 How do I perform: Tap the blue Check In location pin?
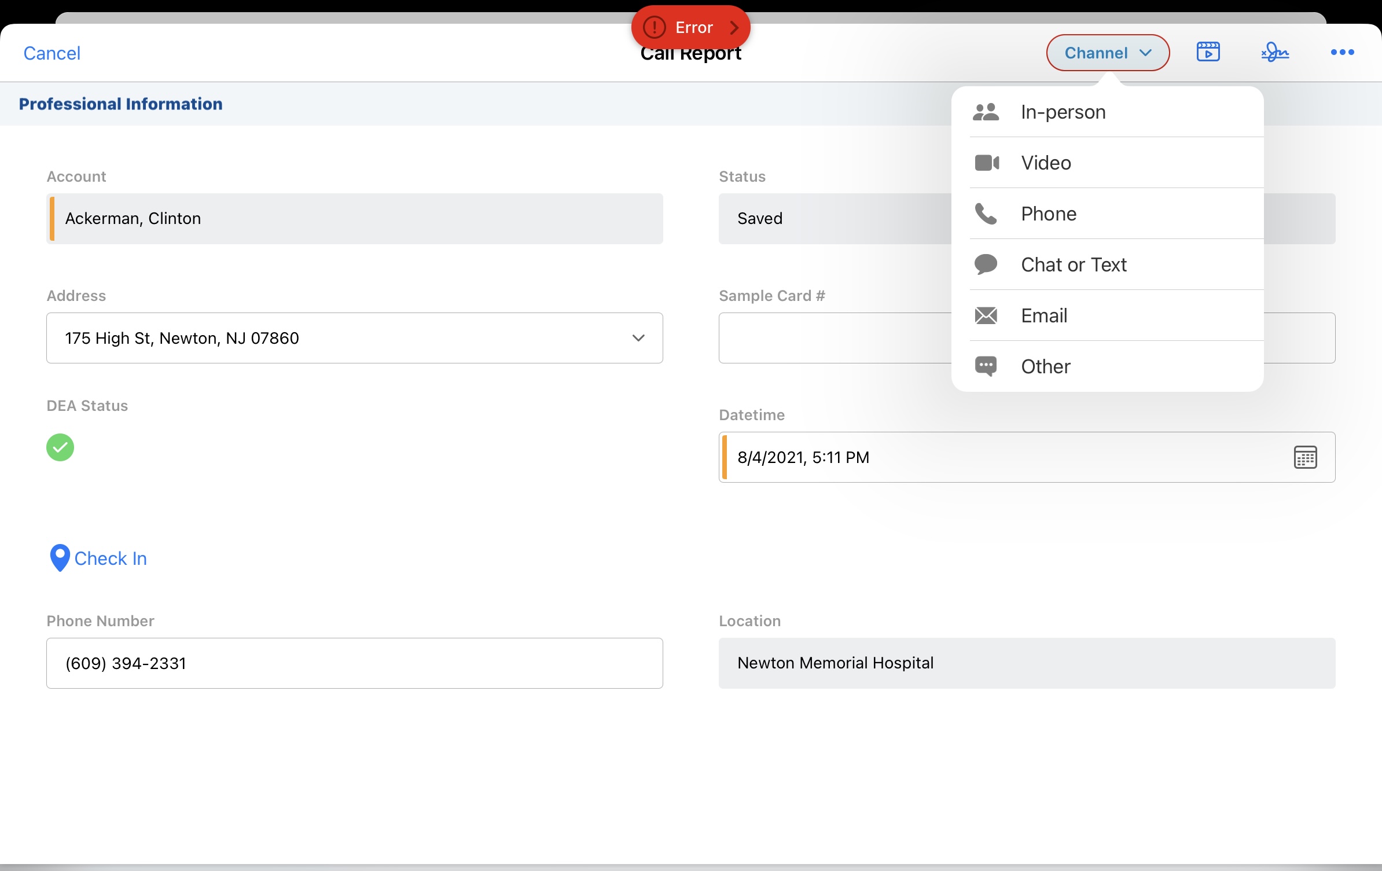click(x=60, y=558)
